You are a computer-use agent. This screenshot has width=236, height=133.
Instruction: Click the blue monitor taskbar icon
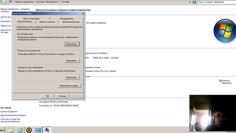[38, 130]
